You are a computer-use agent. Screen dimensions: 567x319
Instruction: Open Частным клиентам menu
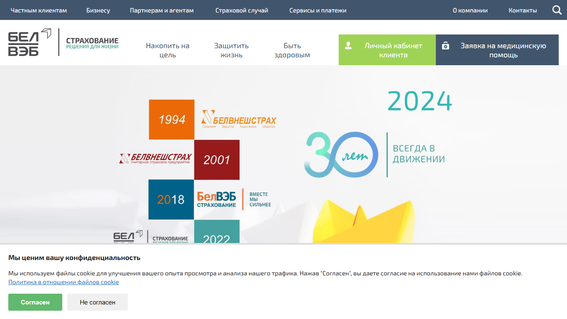pos(39,10)
